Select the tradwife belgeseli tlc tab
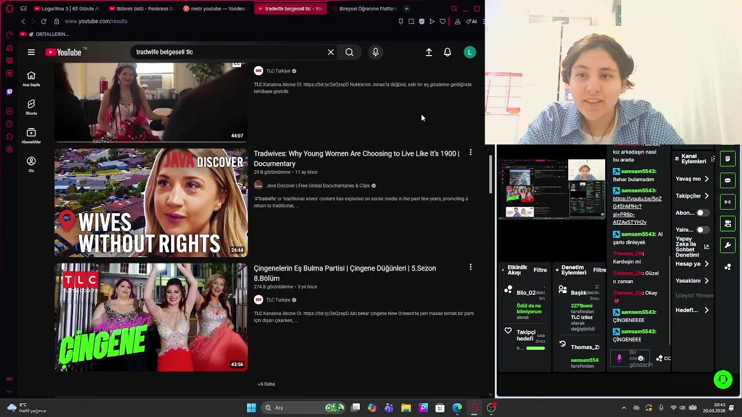 click(290, 9)
